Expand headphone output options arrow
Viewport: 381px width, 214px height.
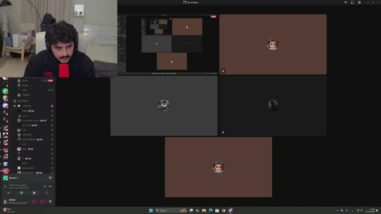point(45,202)
